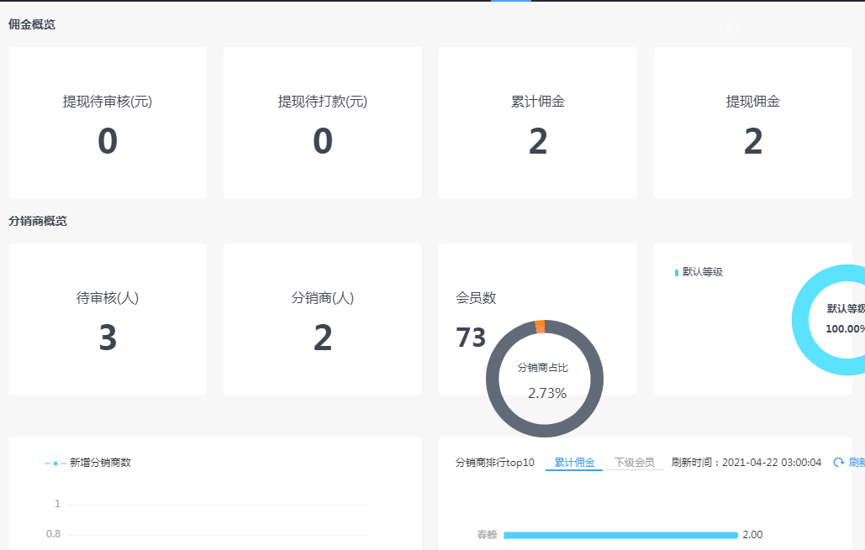865x550 pixels.
Task: Click the 春峰 bar in the ranking chart
Action: pos(620,535)
